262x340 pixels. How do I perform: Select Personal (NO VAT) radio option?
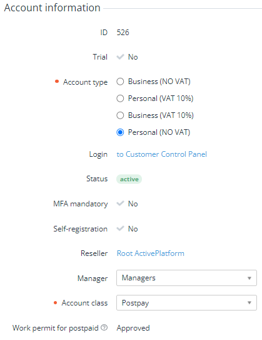120,132
